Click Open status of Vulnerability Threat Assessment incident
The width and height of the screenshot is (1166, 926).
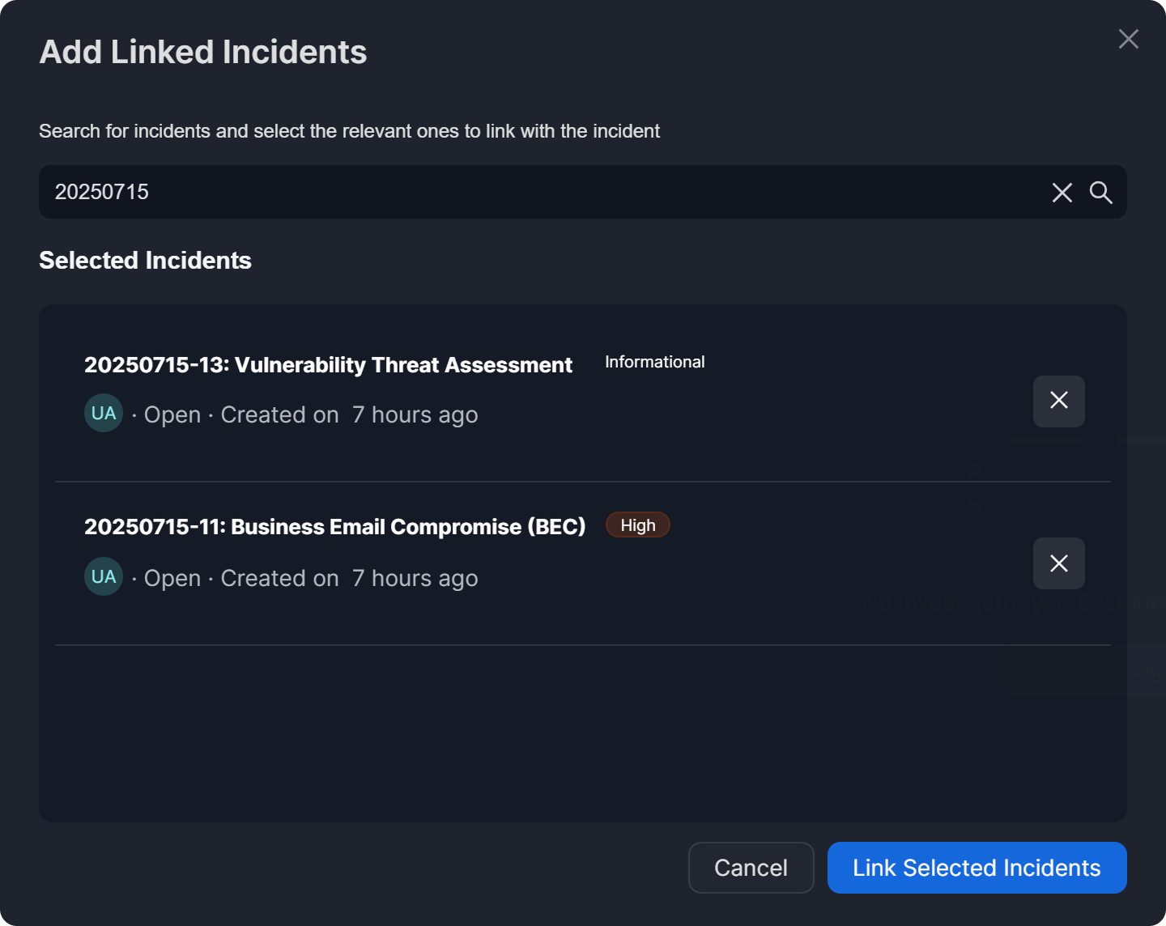tap(172, 414)
